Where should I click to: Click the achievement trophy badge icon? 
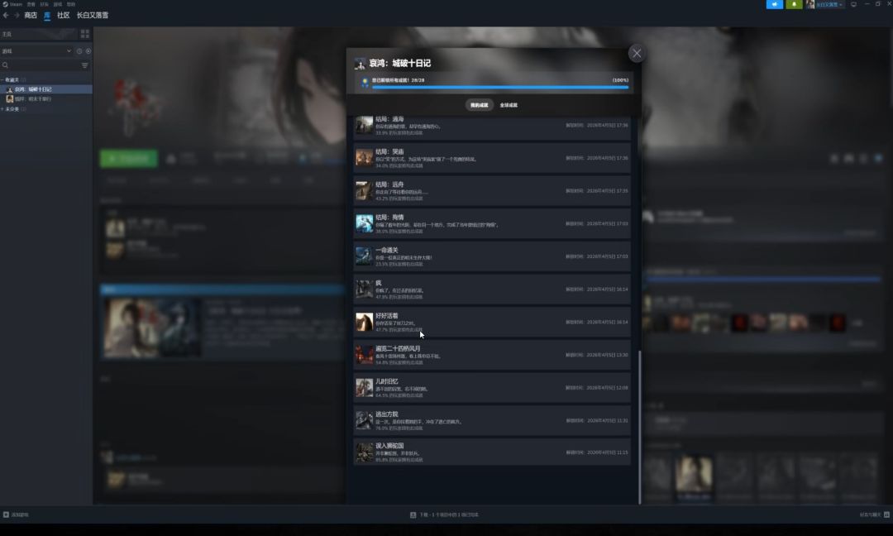point(365,83)
